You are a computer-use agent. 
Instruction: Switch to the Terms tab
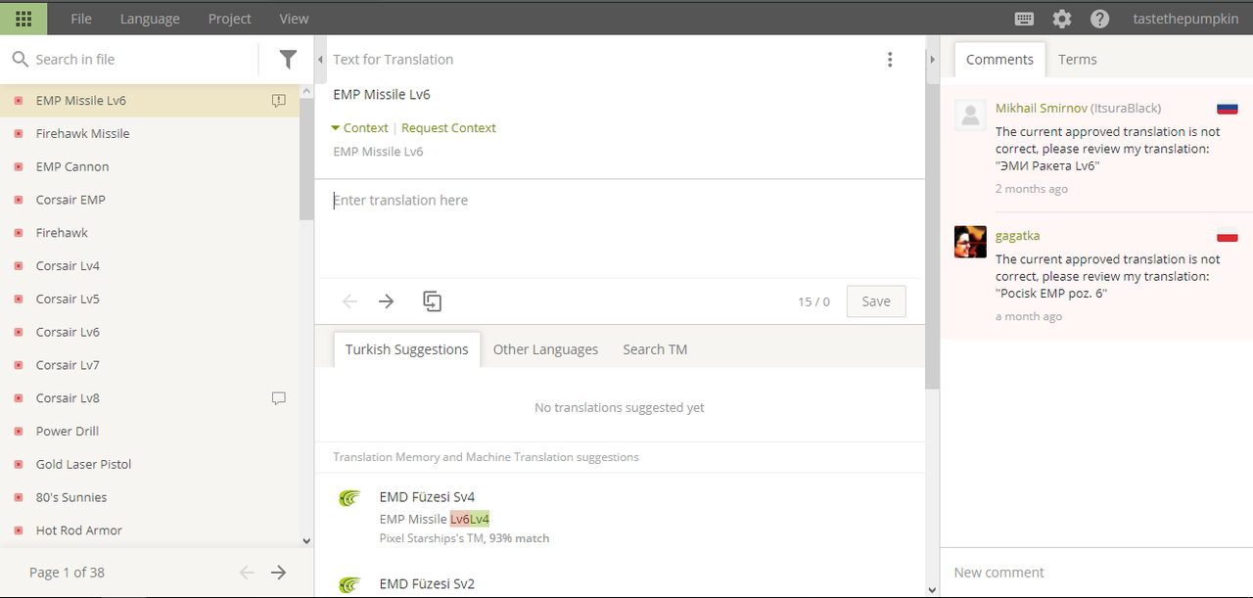(1077, 60)
